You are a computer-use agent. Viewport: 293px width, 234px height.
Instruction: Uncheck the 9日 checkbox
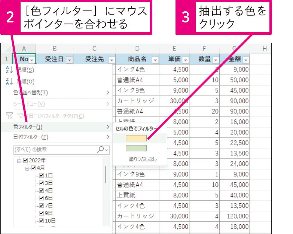[41, 213]
